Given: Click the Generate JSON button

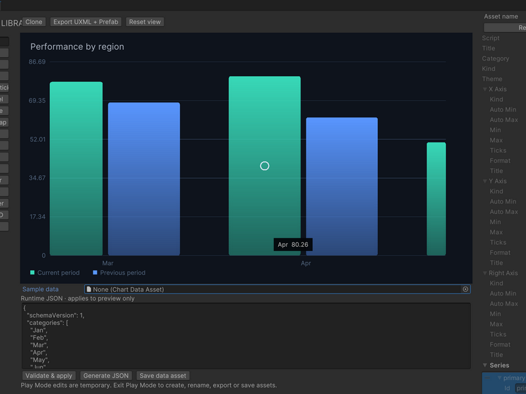Looking at the screenshot, I should 106,376.
